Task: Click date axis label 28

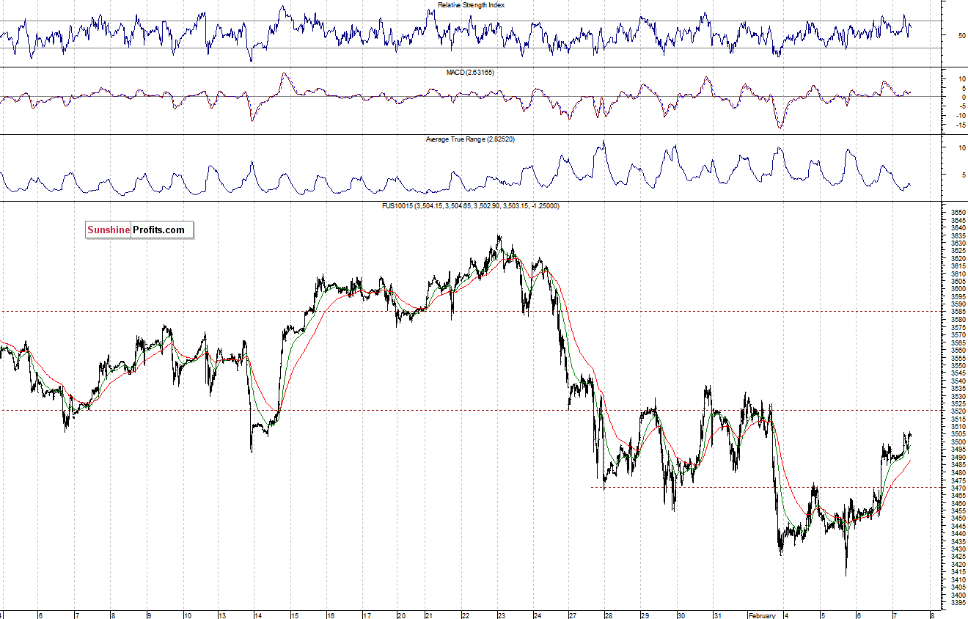Action: point(609,615)
